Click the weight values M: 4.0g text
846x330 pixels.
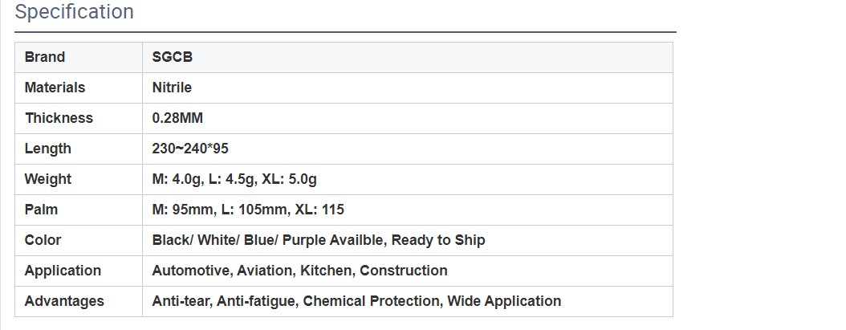[x=177, y=179]
